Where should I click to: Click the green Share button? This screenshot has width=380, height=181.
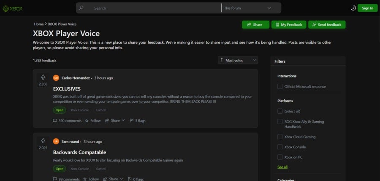pos(255,25)
